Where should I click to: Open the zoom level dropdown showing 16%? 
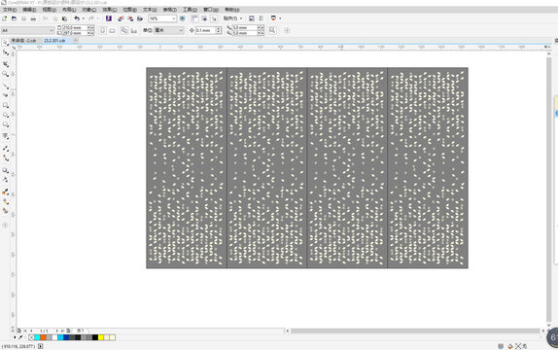(162, 18)
